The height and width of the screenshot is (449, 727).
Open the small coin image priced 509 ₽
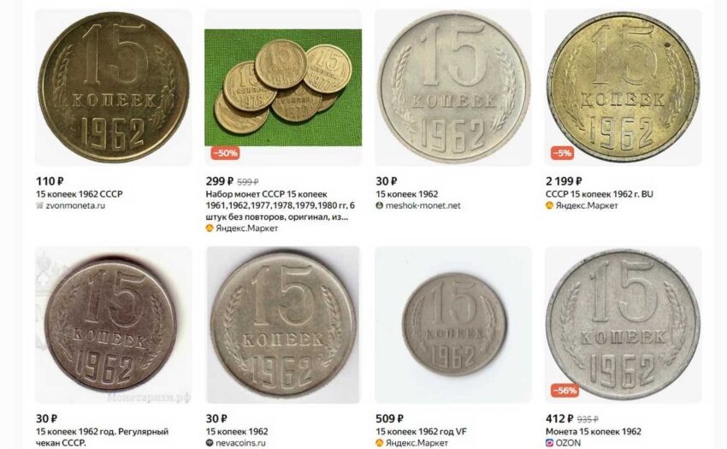tap(453, 325)
